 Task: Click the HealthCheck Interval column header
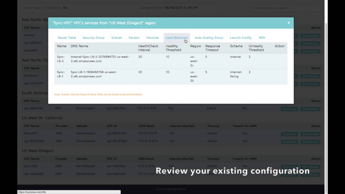tap(148, 48)
